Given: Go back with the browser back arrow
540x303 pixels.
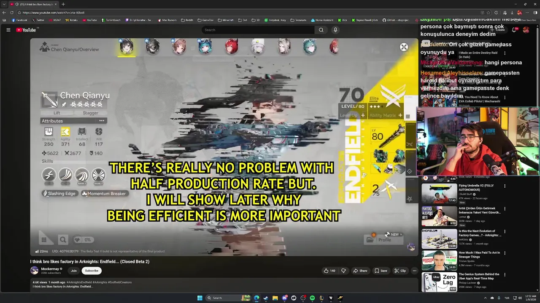Looking at the screenshot, I should [x=4, y=13].
